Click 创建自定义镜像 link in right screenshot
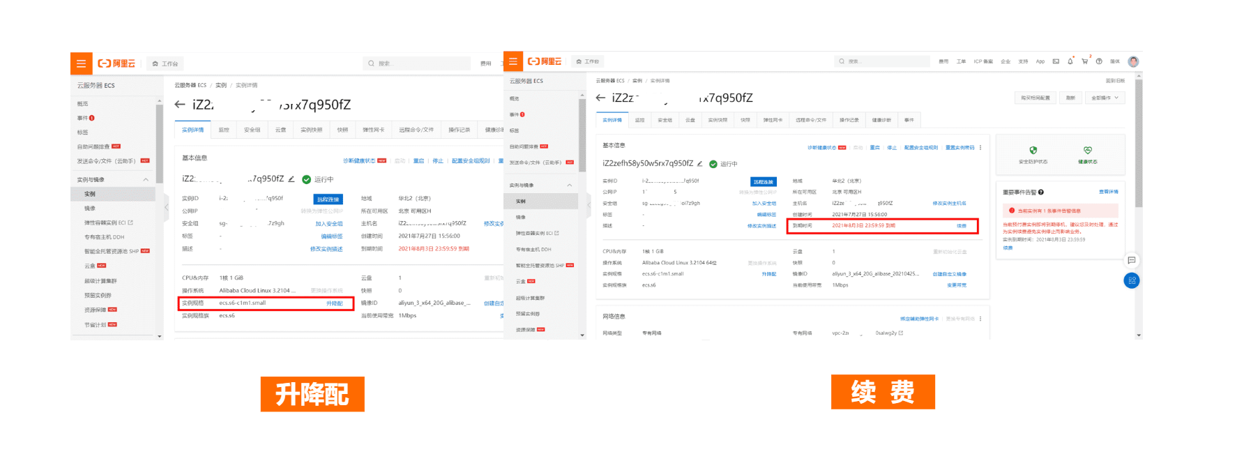 tap(950, 274)
